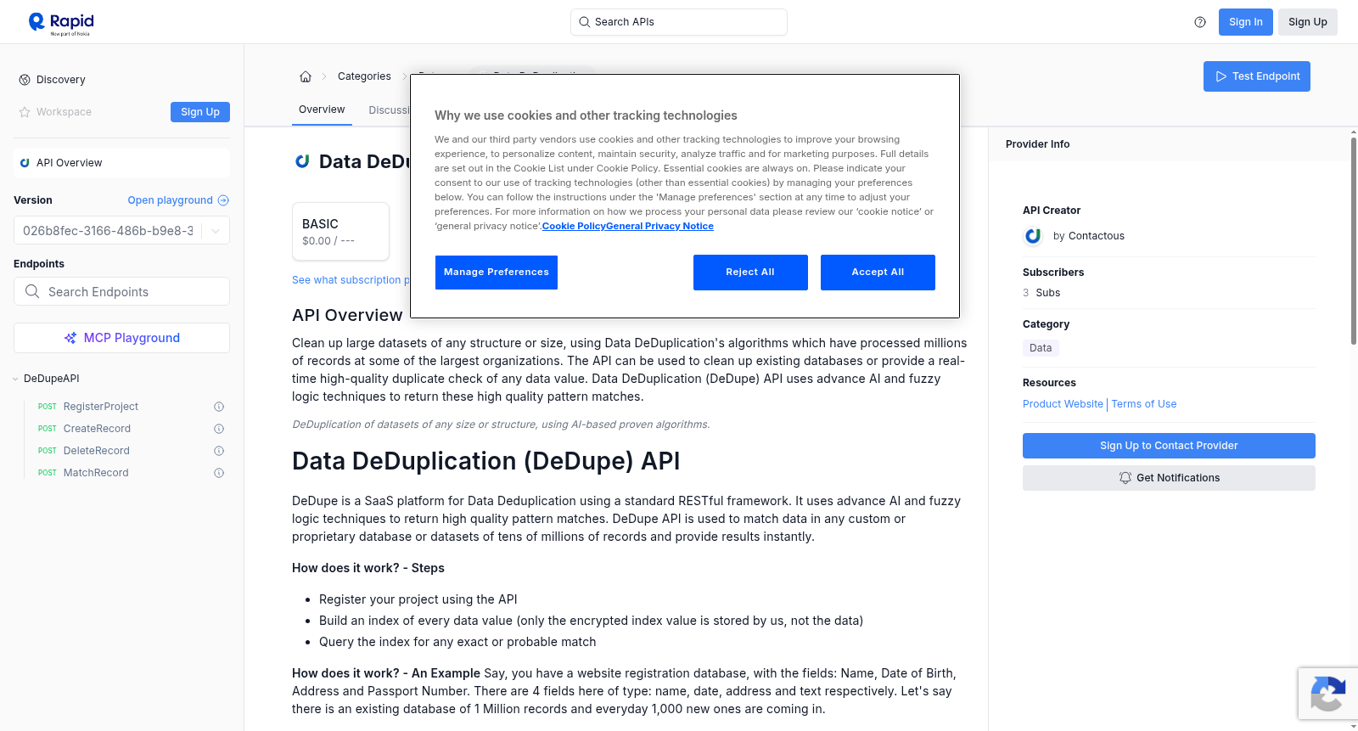Click Accept All cookies button

pyautogui.click(x=878, y=273)
